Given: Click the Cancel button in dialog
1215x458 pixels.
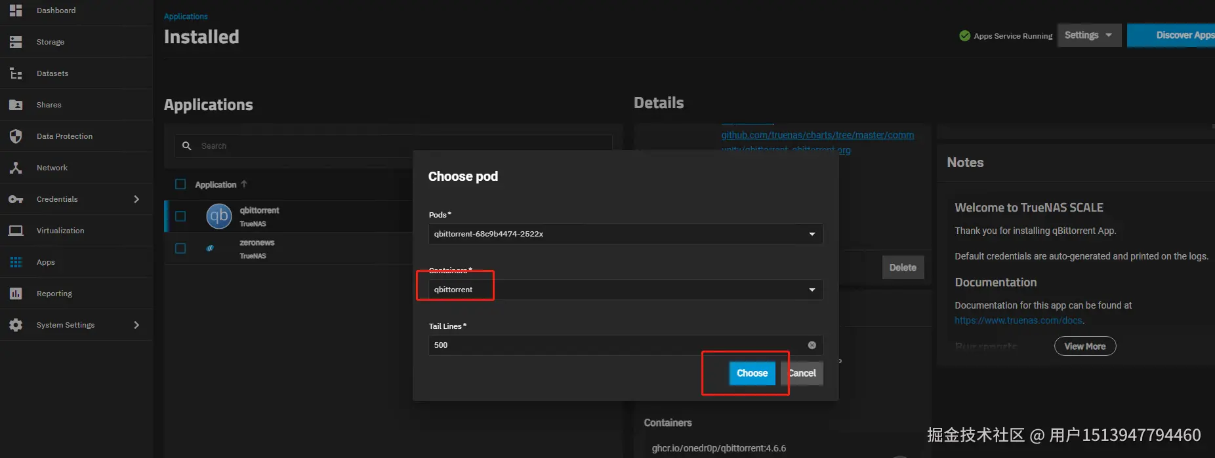Looking at the screenshot, I should [802, 373].
